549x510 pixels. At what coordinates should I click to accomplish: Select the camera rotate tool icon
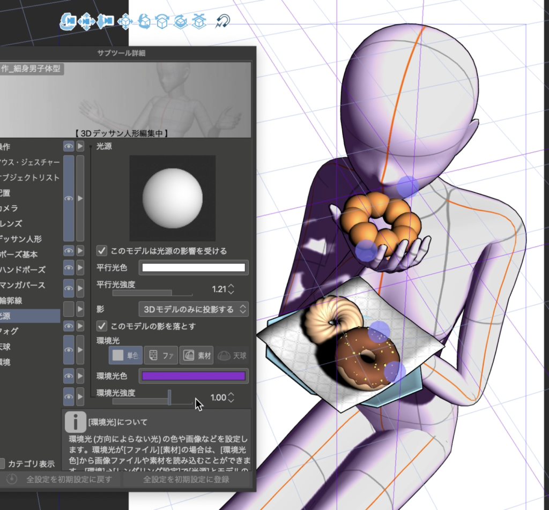(68, 21)
